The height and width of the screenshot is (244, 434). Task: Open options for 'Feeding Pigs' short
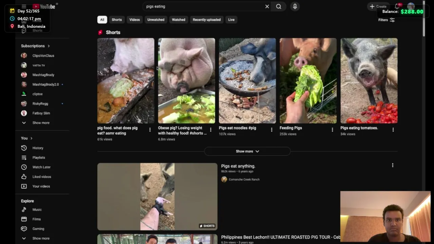(332, 130)
